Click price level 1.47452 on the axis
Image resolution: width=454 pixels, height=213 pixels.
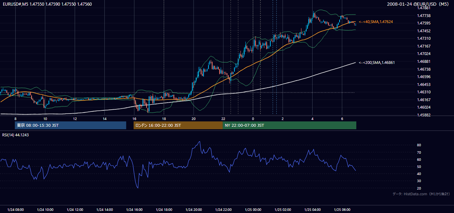click(424, 31)
